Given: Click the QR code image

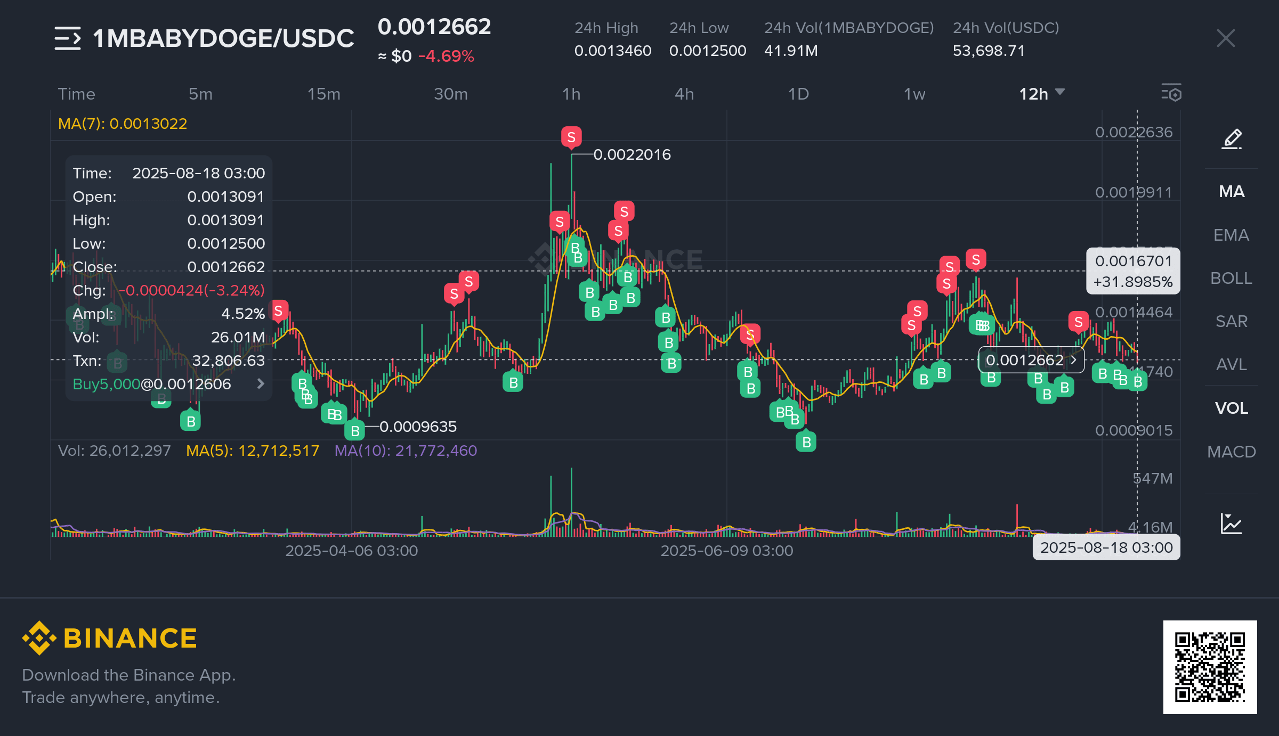Looking at the screenshot, I should pos(1210,667).
